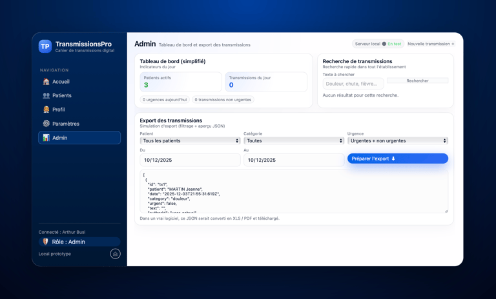Click the 'Rôle : Admin' badge
The width and height of the screenshot is (496, 299).
pos(79,242)
